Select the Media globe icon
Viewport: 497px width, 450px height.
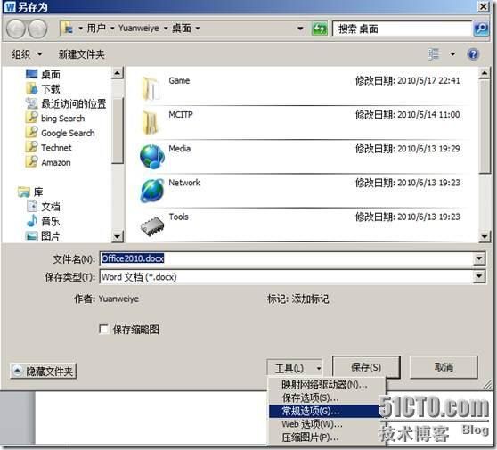coord(152,156)
